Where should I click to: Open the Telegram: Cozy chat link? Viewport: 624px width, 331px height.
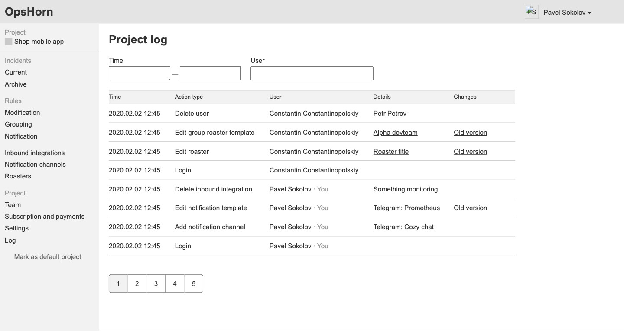coord(403,227)
